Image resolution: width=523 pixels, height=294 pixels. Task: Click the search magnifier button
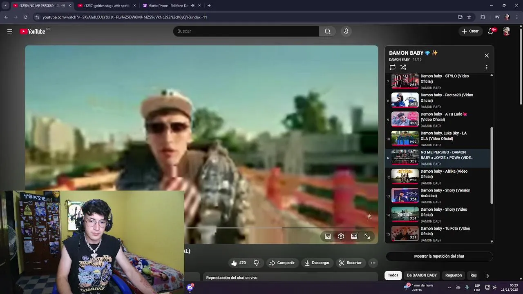point(328,31)
